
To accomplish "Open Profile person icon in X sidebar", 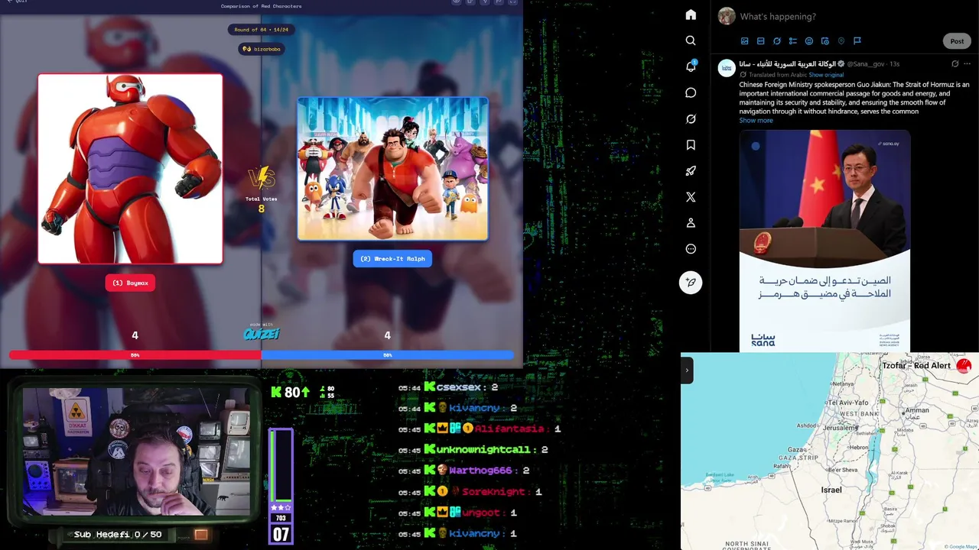I will (691, 223).
